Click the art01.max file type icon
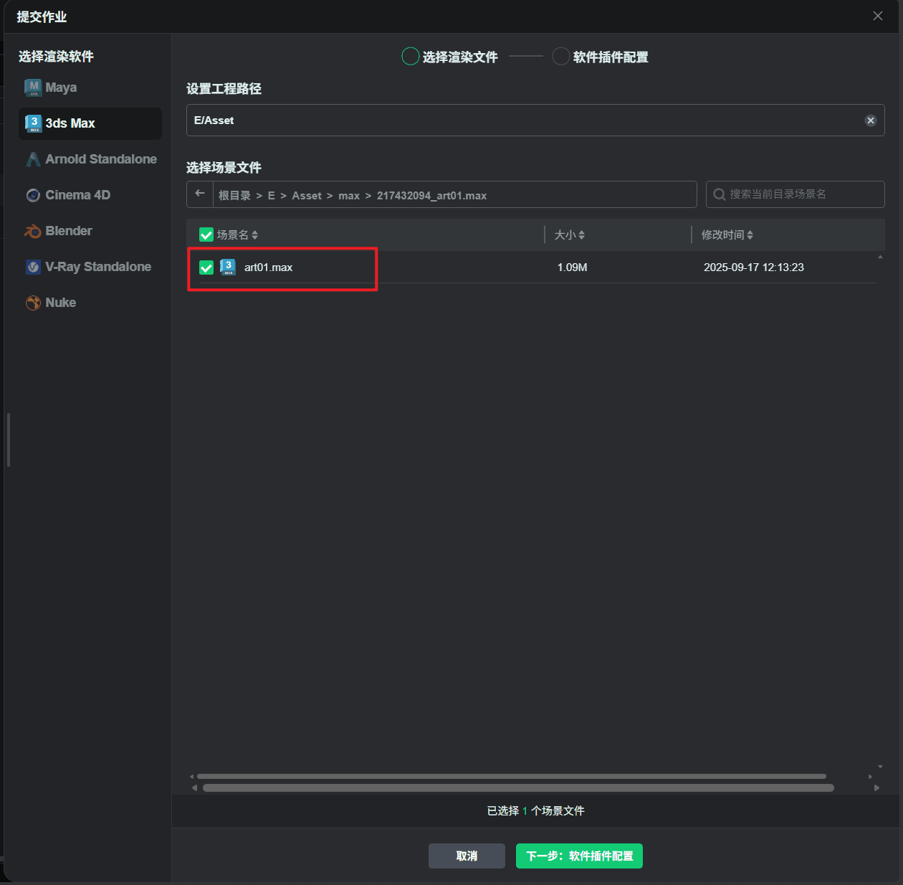Image resolution: width=903 pixels, height=885 pixels. 228,268
